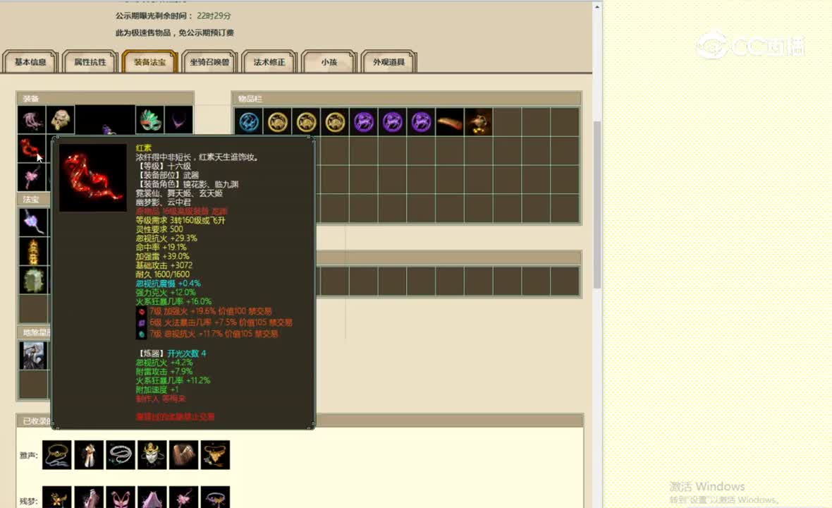The image size is (832, 508).
Task: Click the 22时29分 remaining time text
Action: click(x=214, y=16)
